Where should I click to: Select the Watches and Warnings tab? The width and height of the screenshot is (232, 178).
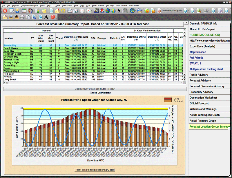coord(203,109)
